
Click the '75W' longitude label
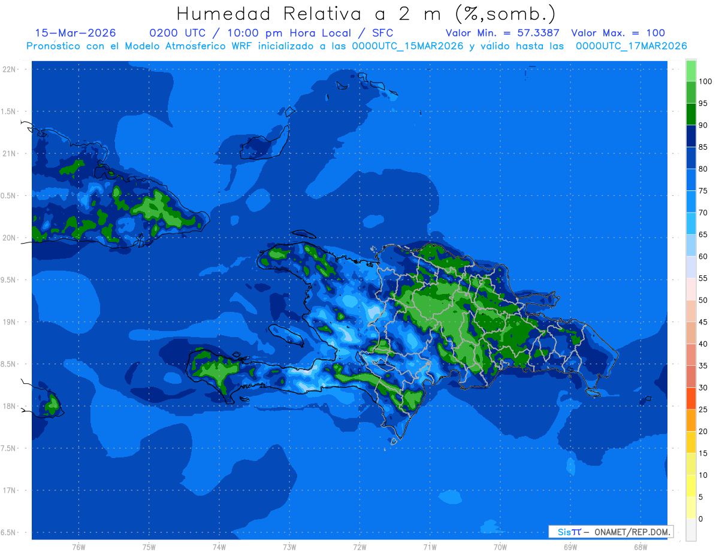(x=149, y=547)
